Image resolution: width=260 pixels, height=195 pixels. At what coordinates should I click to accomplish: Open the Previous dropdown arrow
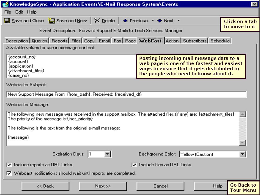(x=153, y=21)
